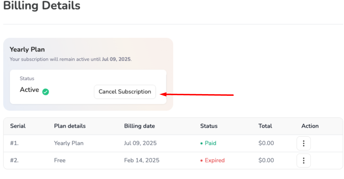344x179 pixels.
Task: Open the action menu for Yearly Plan row
Action: pos(303,143)
